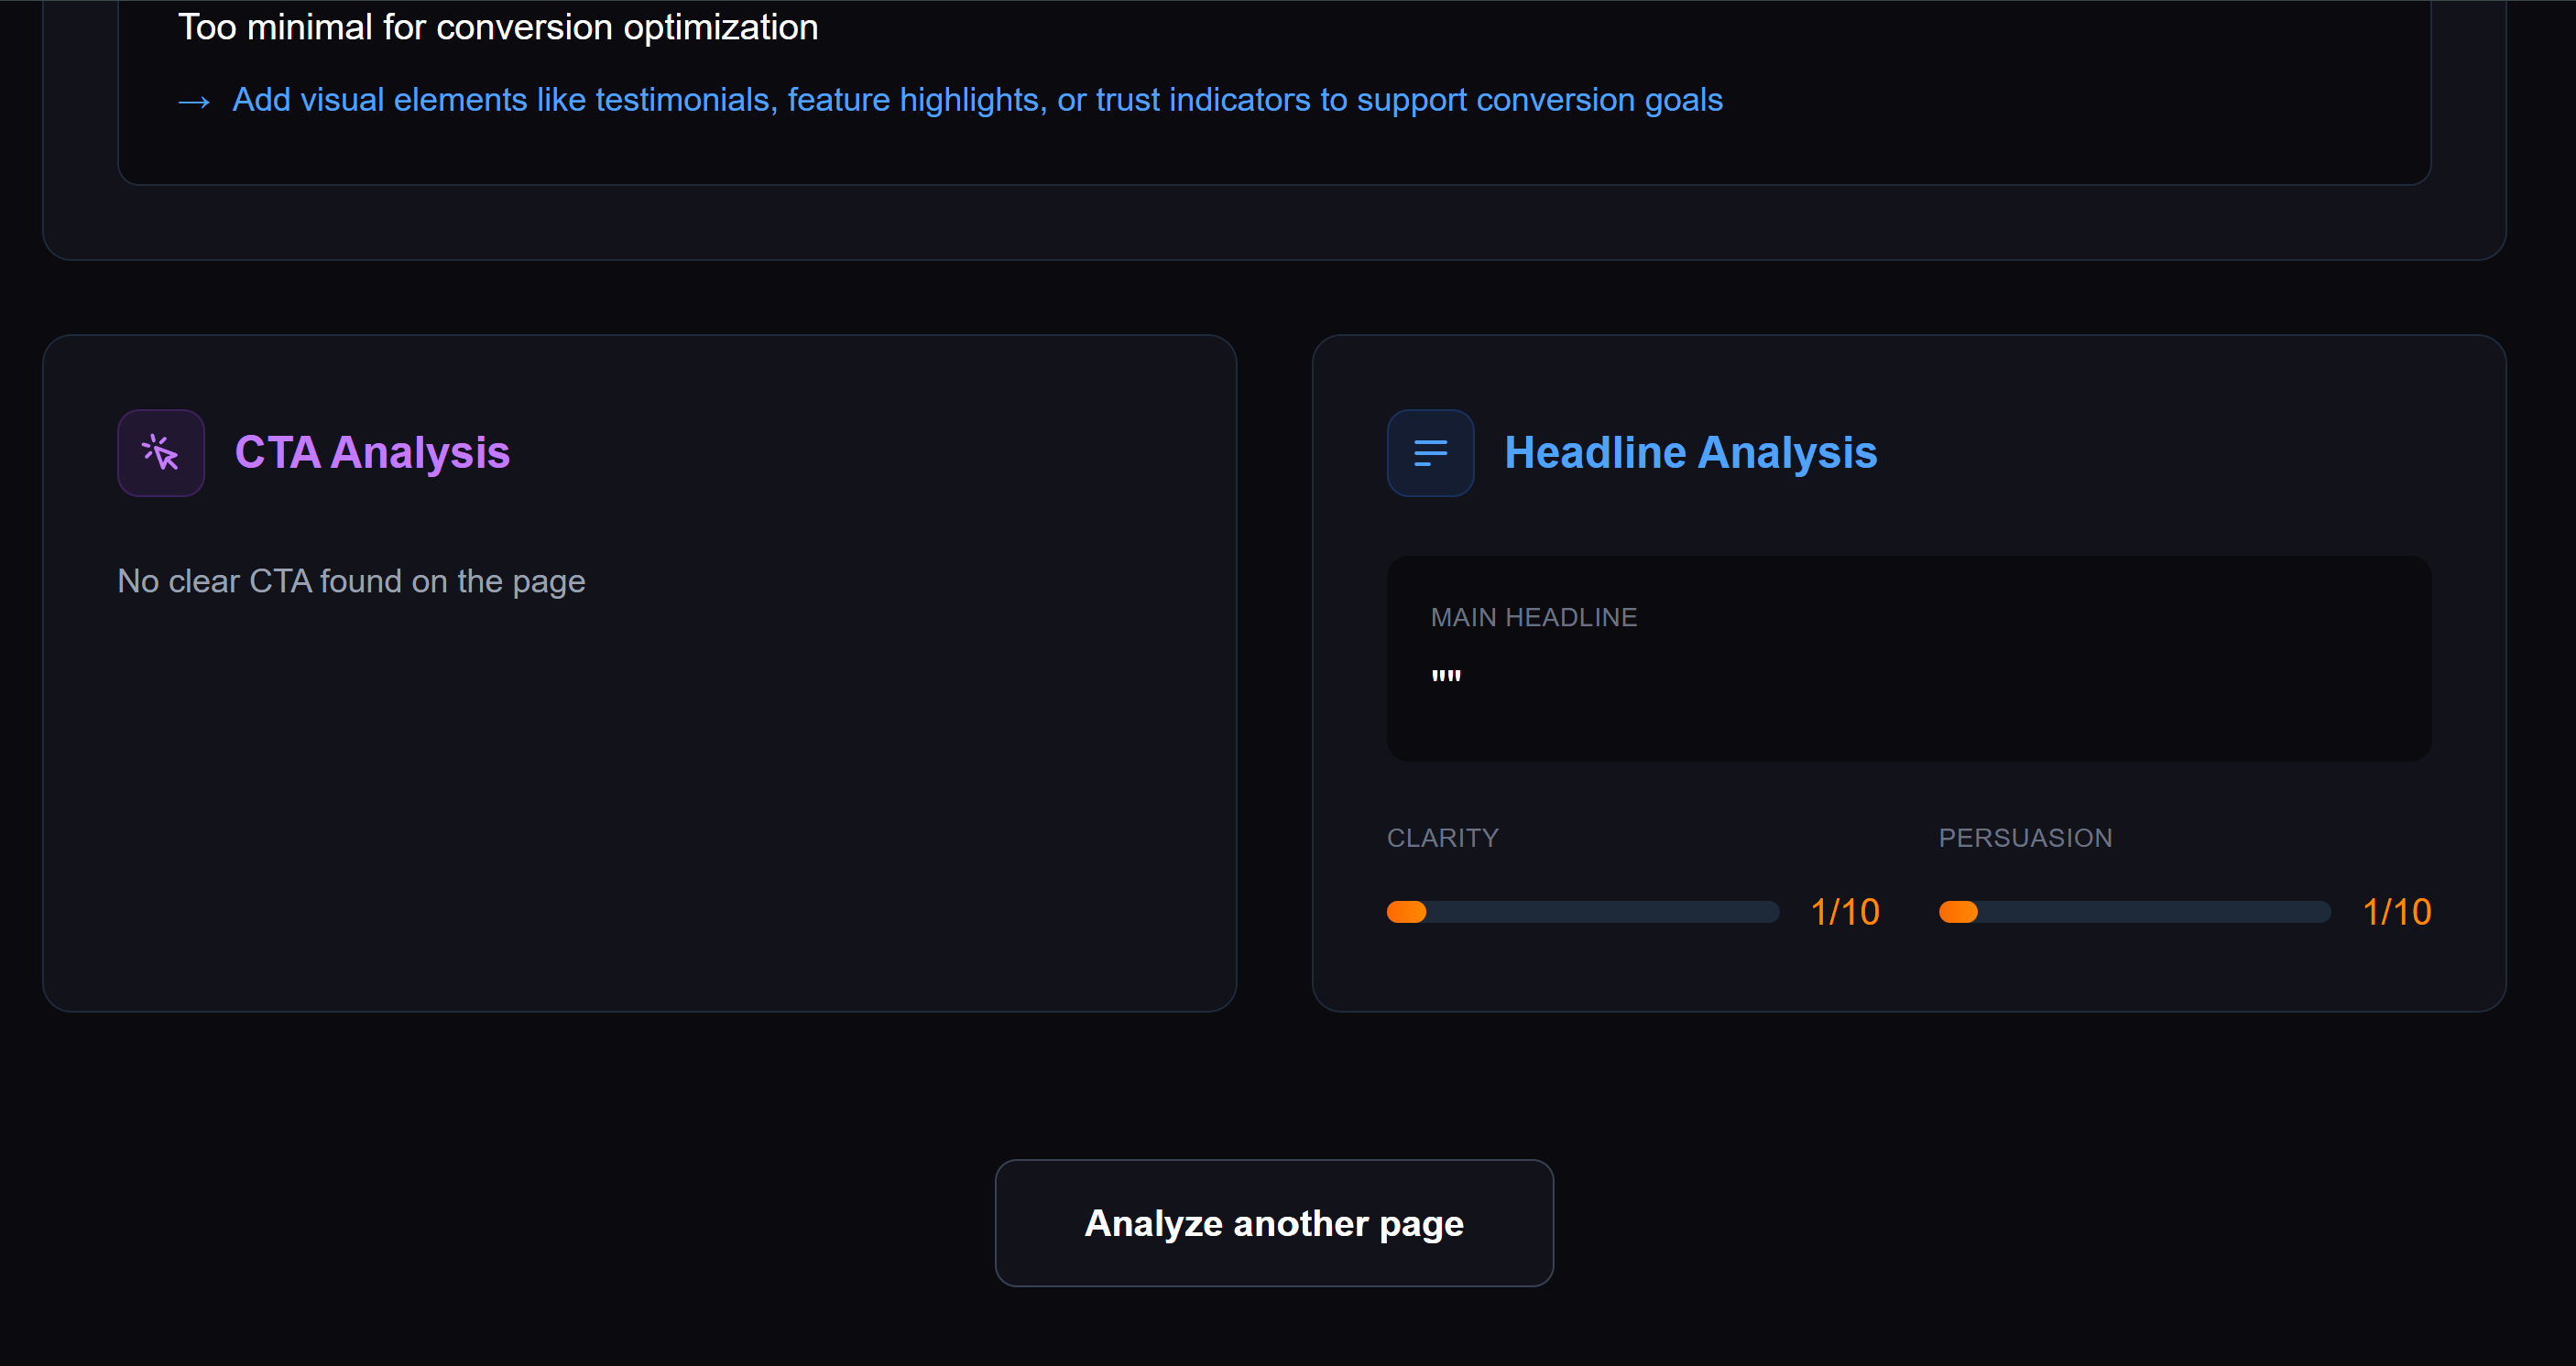The width and height of the screenshot is (2576, 1366).
Task: Click the Persuasion 1/10 score label
Action: point(2396,911)
